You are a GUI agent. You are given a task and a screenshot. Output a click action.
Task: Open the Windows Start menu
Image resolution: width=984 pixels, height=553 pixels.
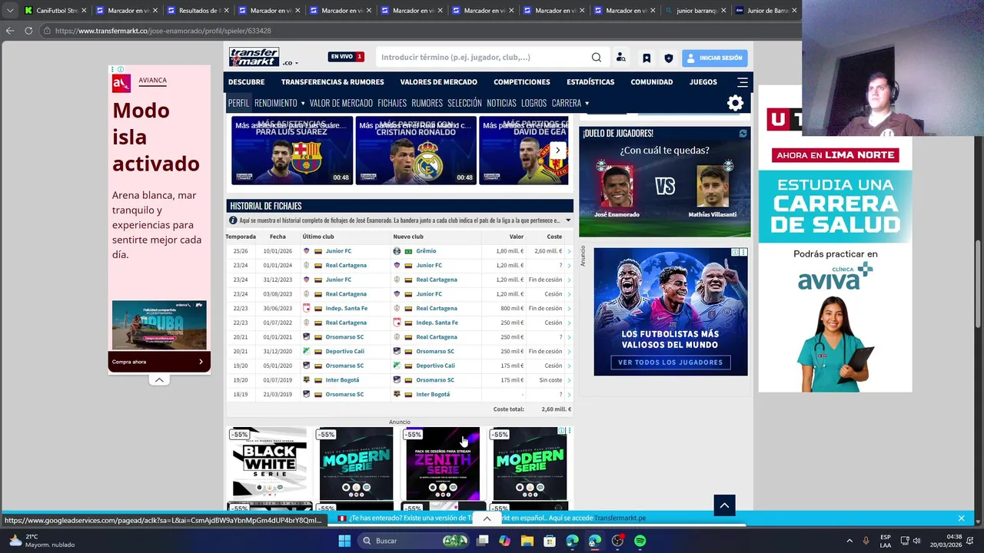click(x=344, y=541)
